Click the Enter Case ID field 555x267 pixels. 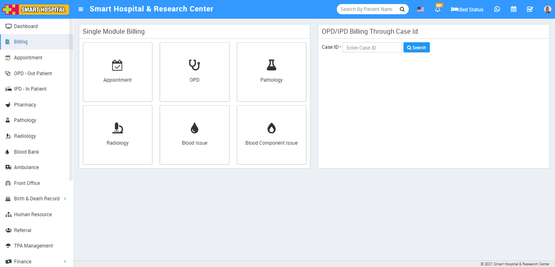(372, 48)
